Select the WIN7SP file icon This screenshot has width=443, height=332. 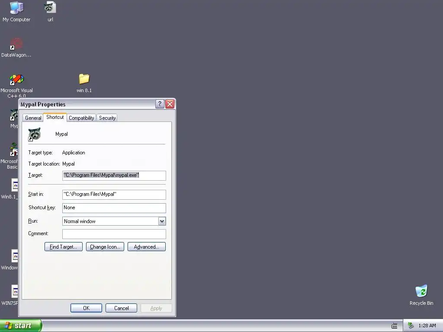[14, 291]
